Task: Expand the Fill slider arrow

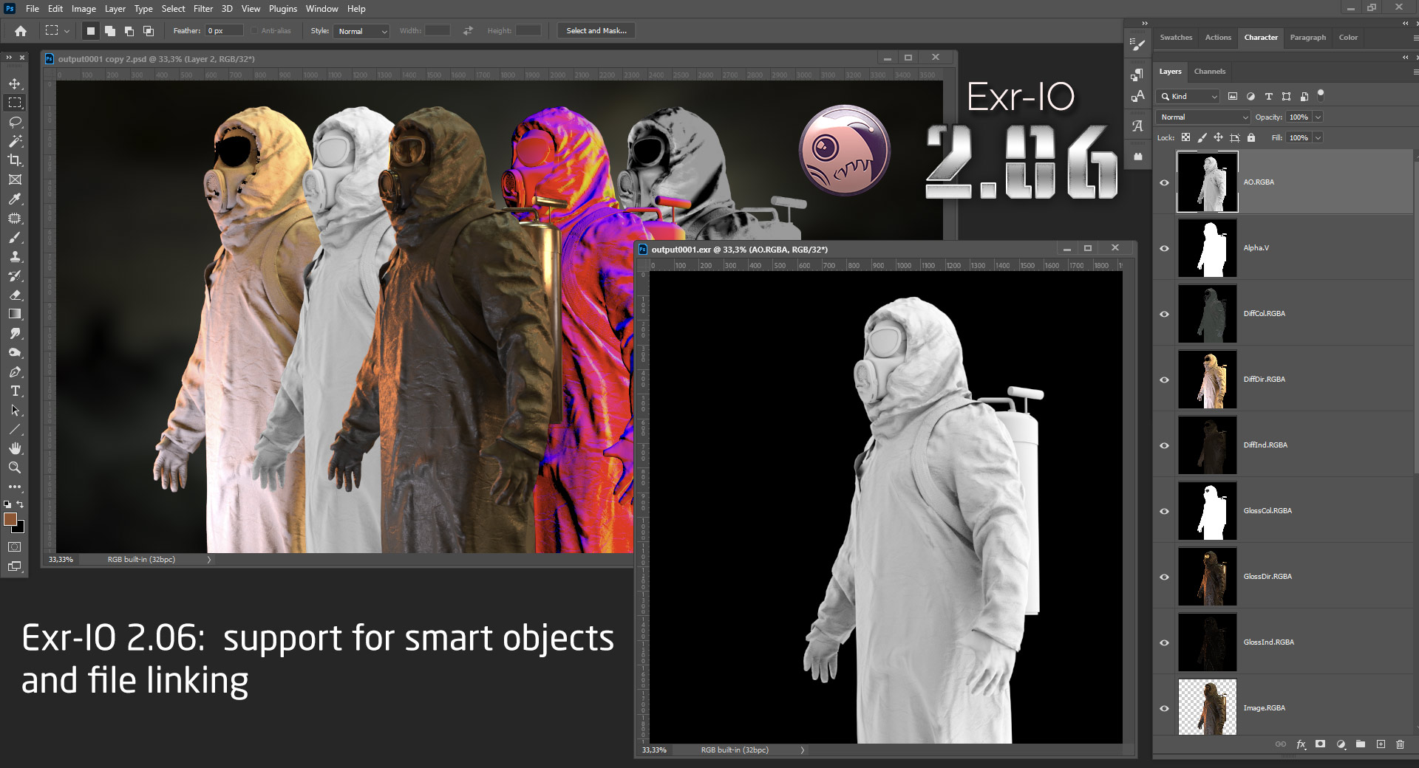Action: pyautogui.click(x=1318, y=137)
